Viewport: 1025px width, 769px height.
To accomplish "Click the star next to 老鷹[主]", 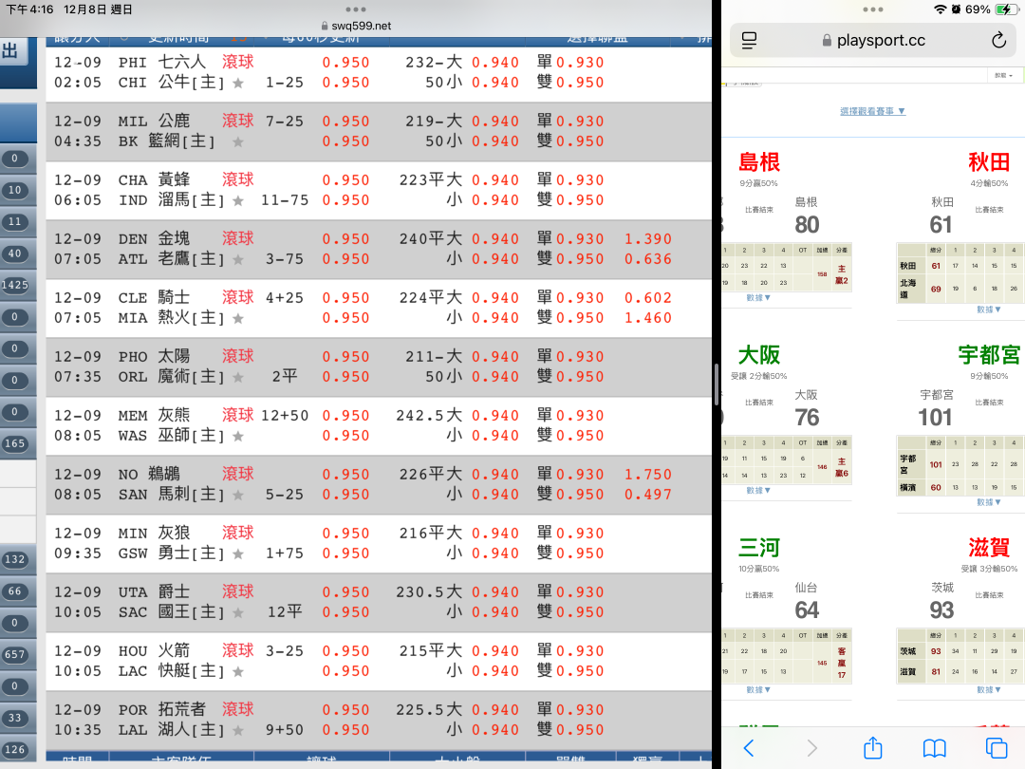I will [238, 259].
